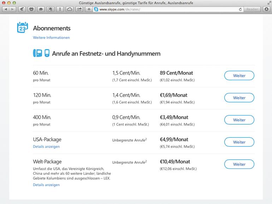Click Weiter for the 120 Min. plan
This screenshot has height=204, width=272.
pyautogui.click(x=239, y=98)
